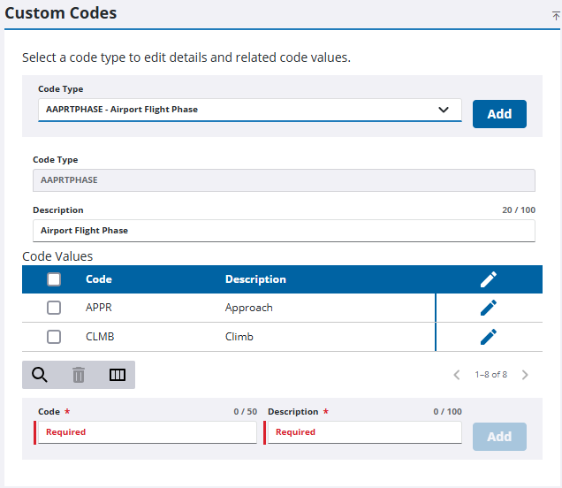The image size is (562, 488).
Task: Click the Airport Flight Phase description field
Action: point(284,231)
